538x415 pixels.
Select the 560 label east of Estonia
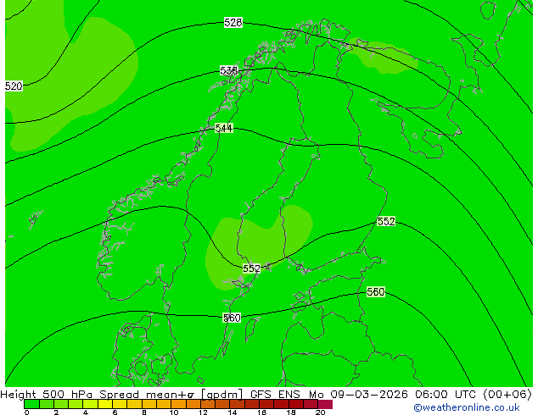pyautogui.click(x=376, y=292)
